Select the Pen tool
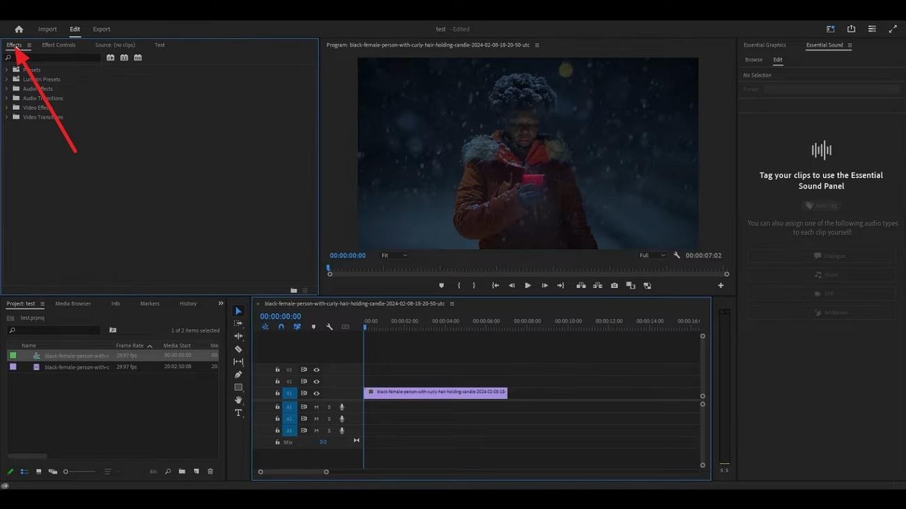 pos(238,374)
